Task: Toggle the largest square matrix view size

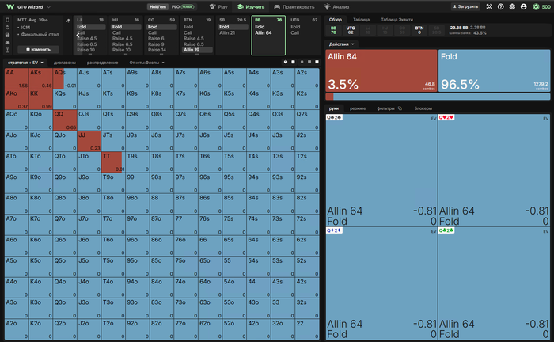Action: pyautogui.click(x=317, y=62)
